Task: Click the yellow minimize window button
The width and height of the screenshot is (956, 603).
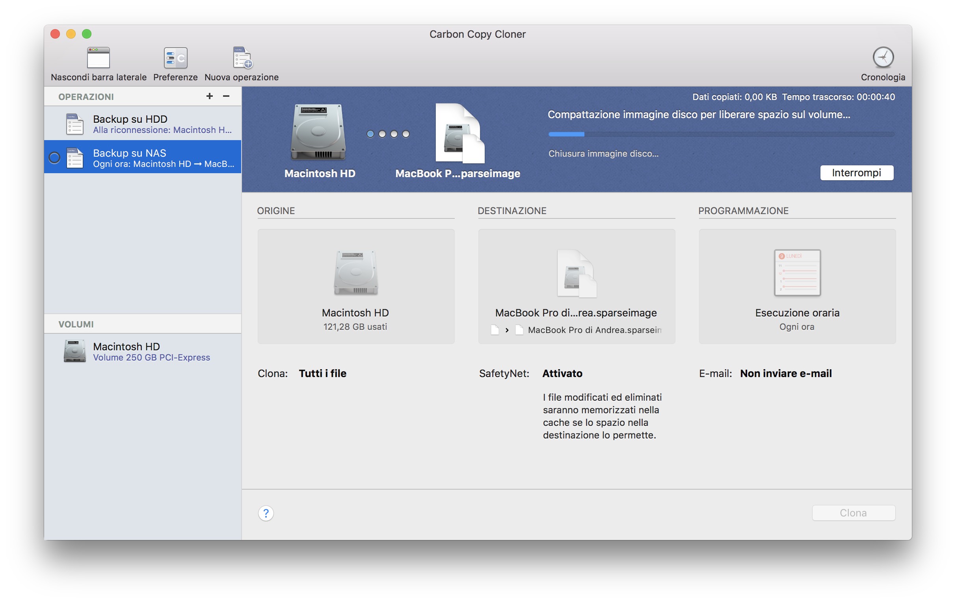Action: tap(71, 34)
